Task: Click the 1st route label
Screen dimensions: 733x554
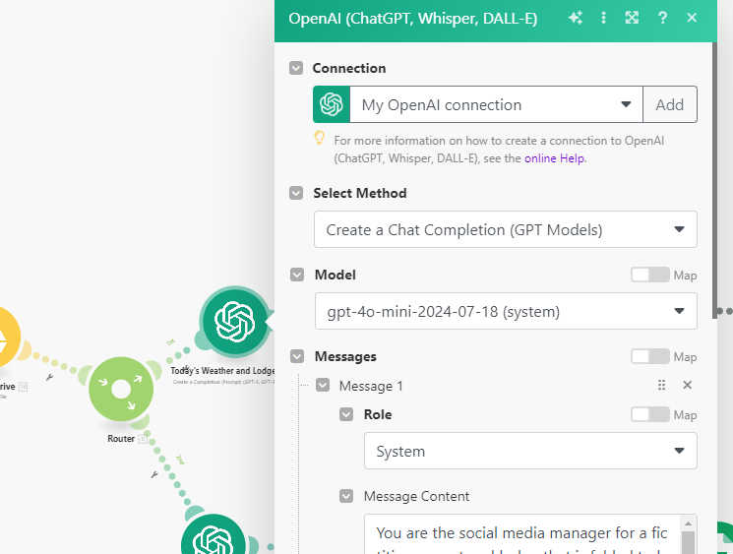Action: tap(170, 342)
